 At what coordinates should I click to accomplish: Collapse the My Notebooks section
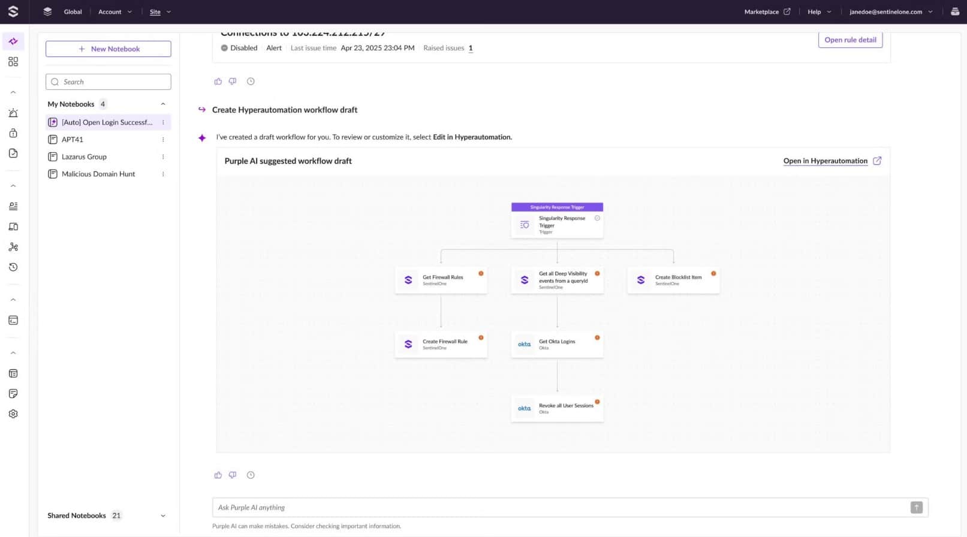[x=163, y=104]
